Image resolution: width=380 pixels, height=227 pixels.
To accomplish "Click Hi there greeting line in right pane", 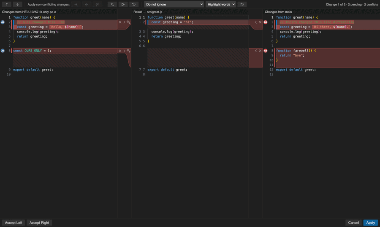I will click(x=316, y=27).
